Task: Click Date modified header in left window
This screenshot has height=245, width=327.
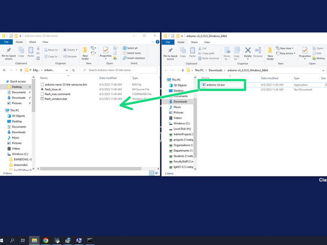Action: [x=108, y=78]
